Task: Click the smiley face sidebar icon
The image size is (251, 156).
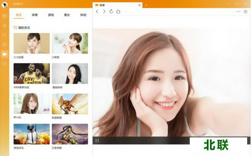Action: pyautogui.click(x=5, y=64)
